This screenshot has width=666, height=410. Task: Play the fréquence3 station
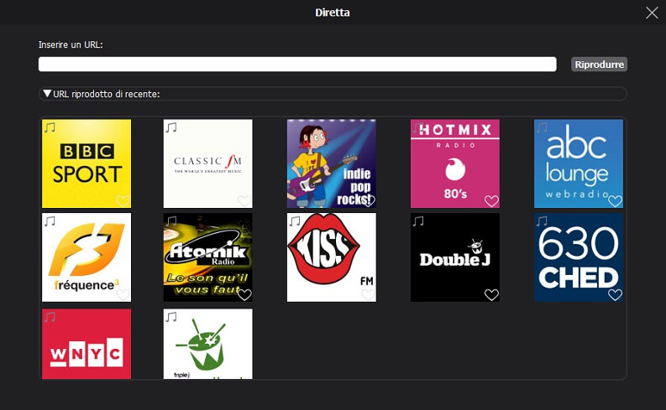pos(87,257)
